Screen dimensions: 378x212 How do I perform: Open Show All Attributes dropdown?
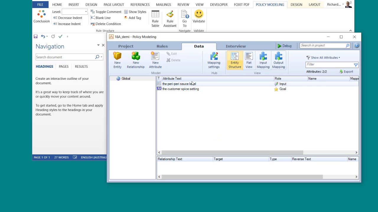(323, 58)
